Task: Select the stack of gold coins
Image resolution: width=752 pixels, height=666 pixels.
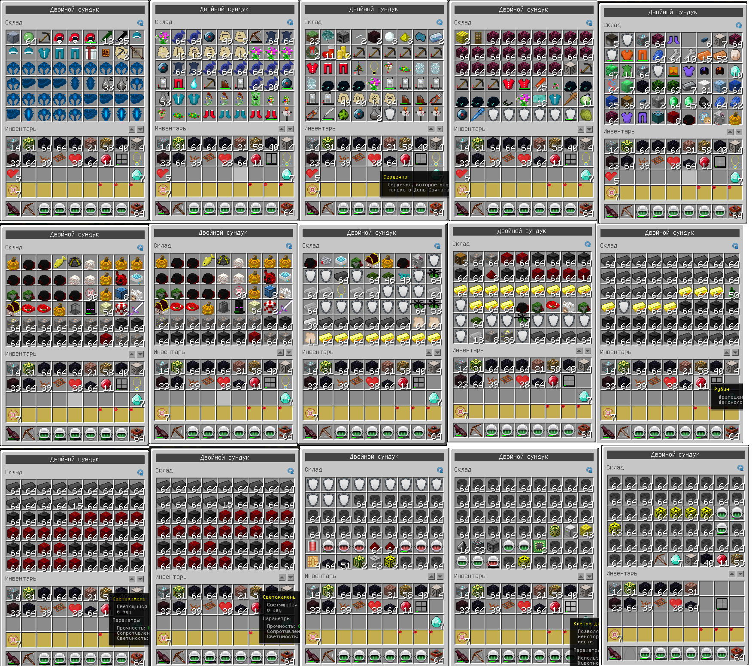Action: click(343, 53)
